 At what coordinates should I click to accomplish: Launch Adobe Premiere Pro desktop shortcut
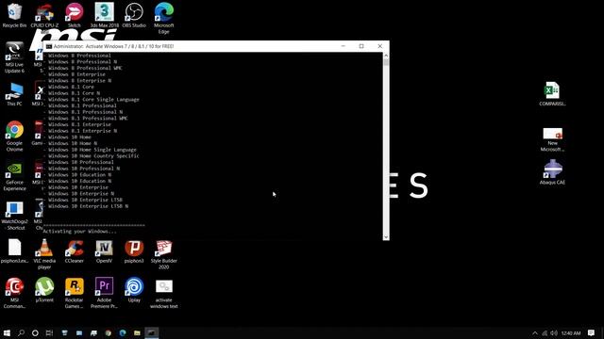click(104, 293)
